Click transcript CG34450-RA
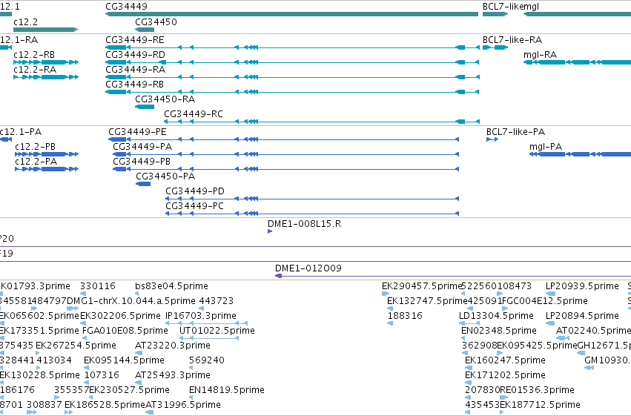This screenshot has height=416, width=631. [x=165, y=99]
